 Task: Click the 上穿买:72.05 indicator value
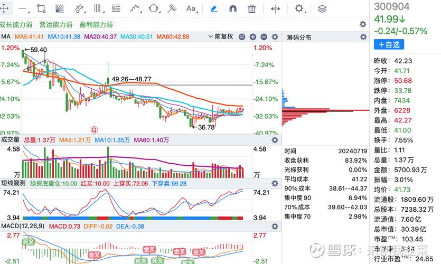[x=130, y=184]
